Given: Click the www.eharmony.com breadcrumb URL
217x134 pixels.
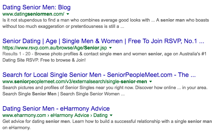Looking at the screenshot, I should [x=24, y=115].
